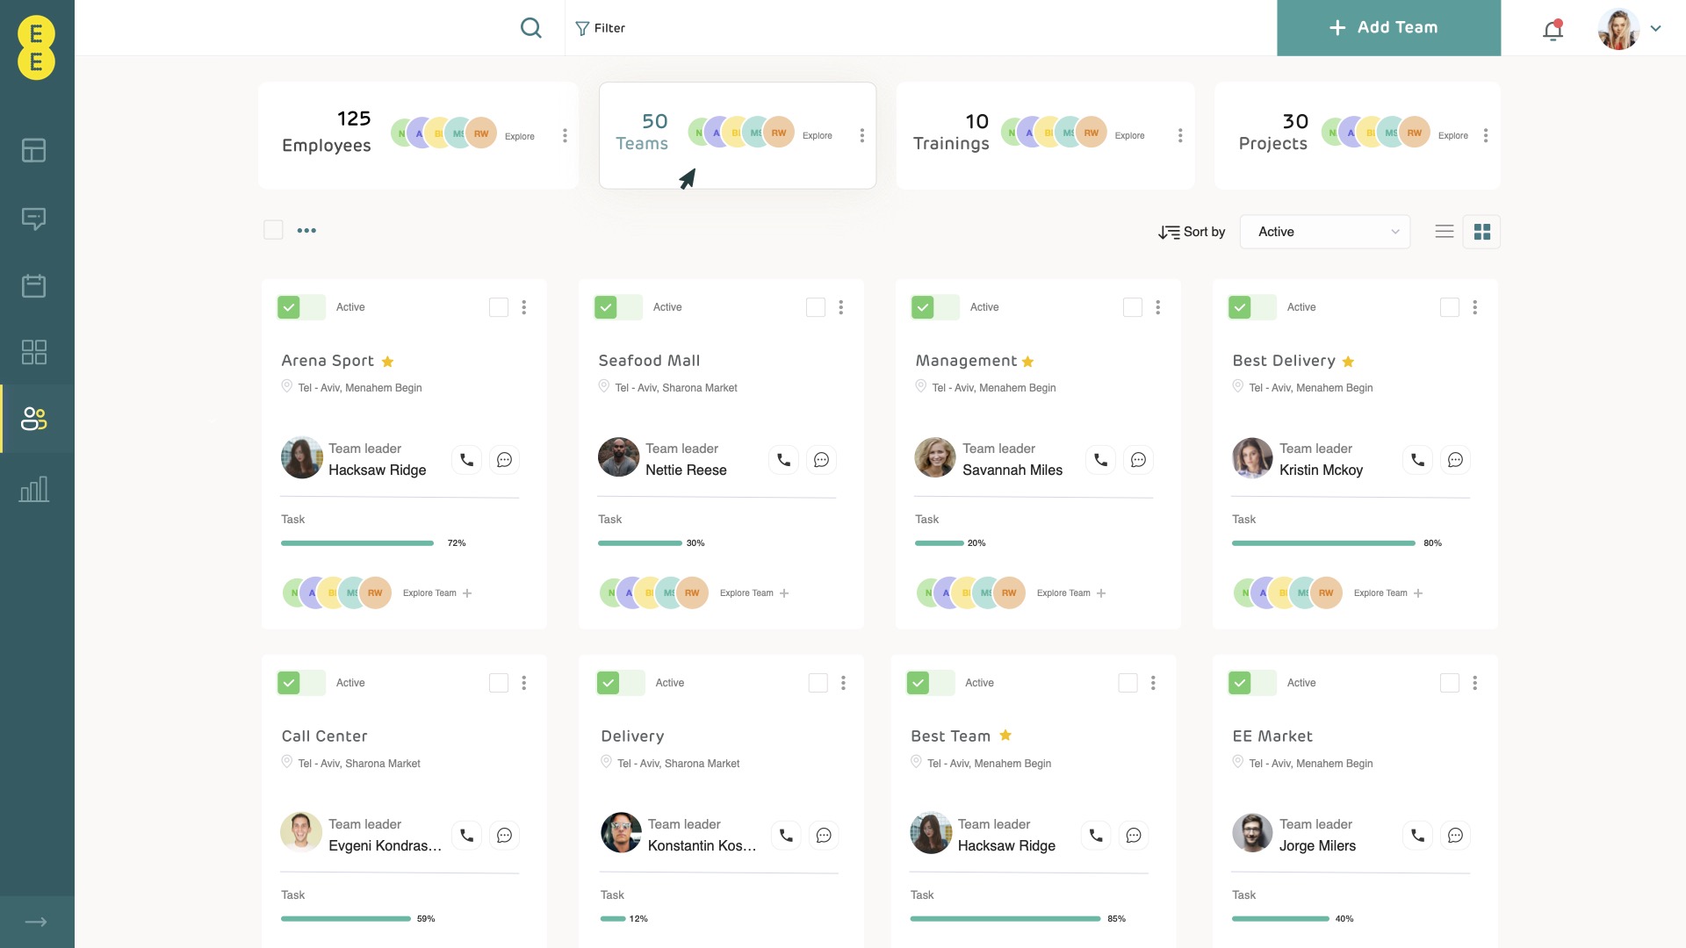Toggle Active switch on Best Delivery card
1686x948 pixels.
coord(1252,307)
